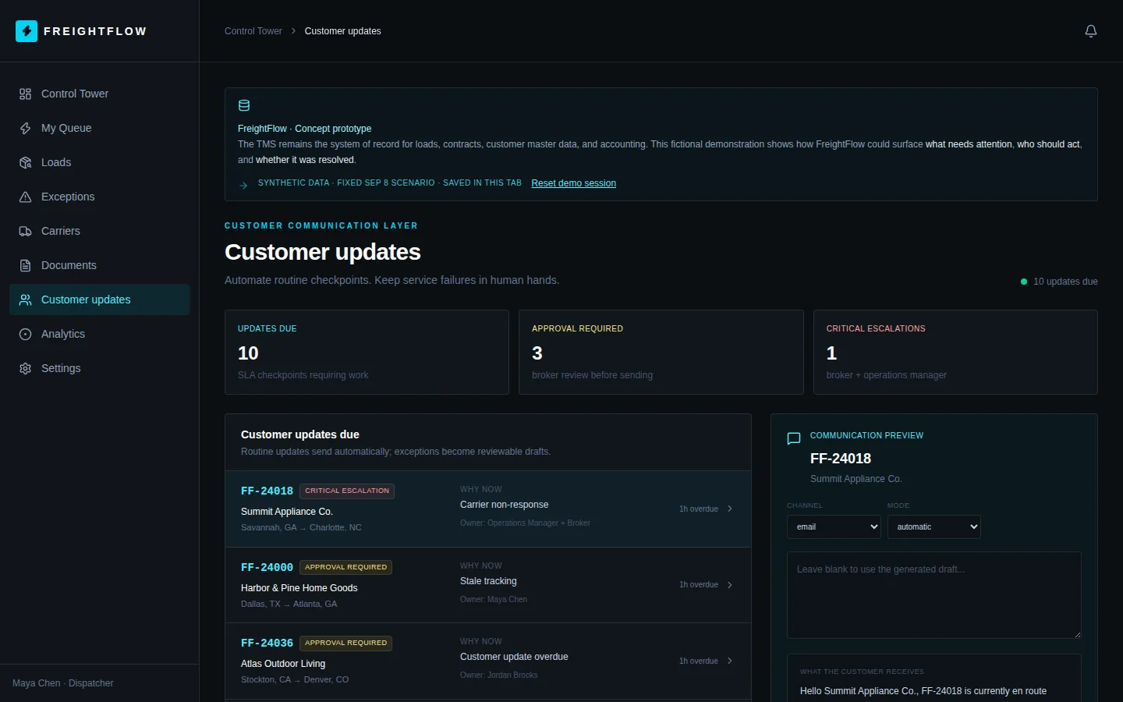Expand FF-24036 row chevron
1123x702 pixels.
click(730, 661)
